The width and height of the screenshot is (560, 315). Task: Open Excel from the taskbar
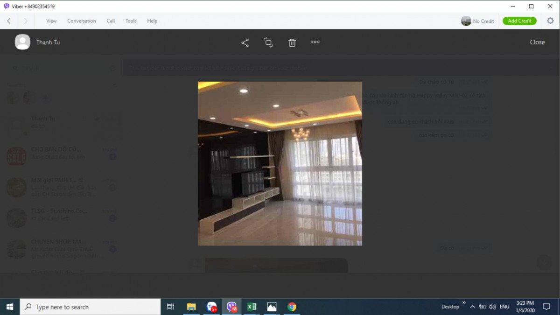point(252,307)
